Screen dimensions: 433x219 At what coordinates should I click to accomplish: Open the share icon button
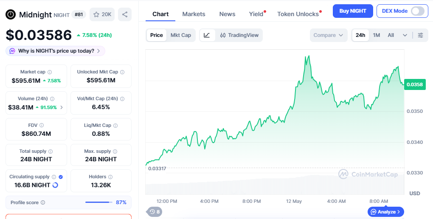click(125, 14)
